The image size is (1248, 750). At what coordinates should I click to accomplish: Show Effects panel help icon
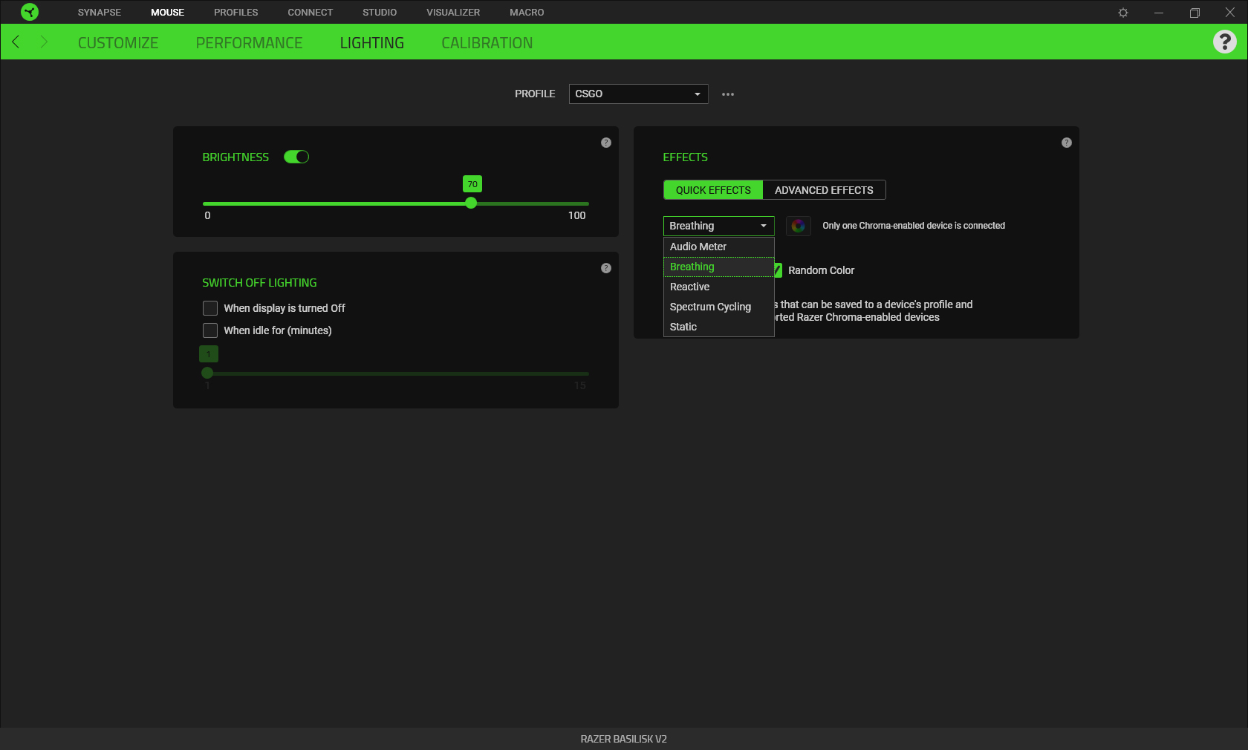point(1067,143)
